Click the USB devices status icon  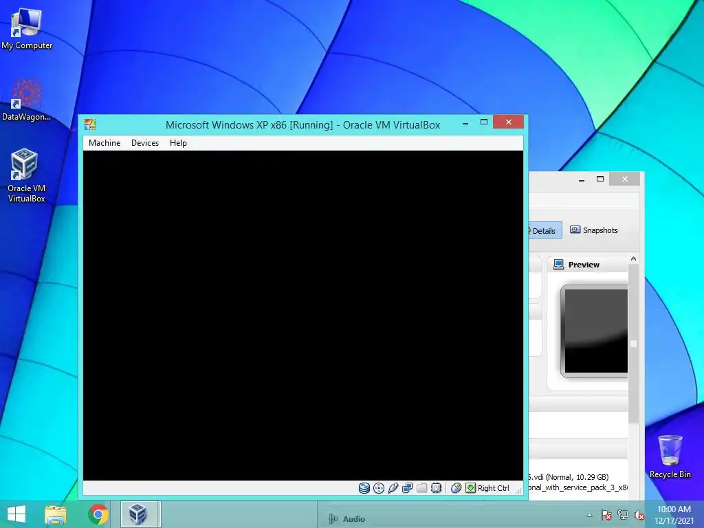[x=393, y=488]
